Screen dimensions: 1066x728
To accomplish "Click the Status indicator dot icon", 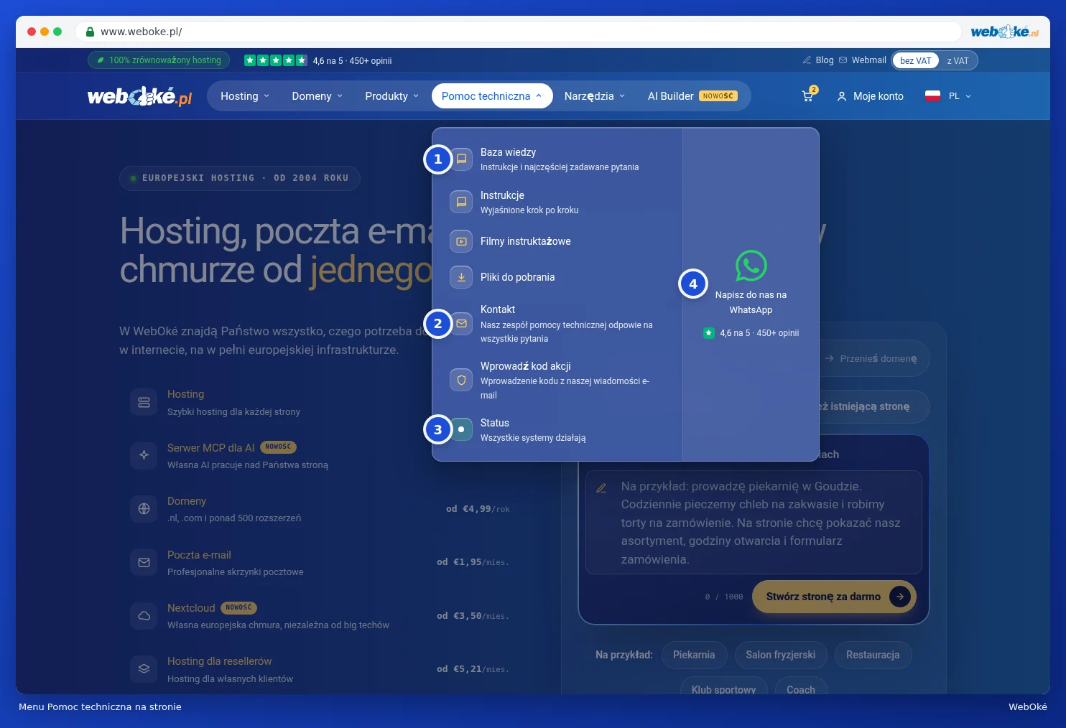I will point(461,429).
